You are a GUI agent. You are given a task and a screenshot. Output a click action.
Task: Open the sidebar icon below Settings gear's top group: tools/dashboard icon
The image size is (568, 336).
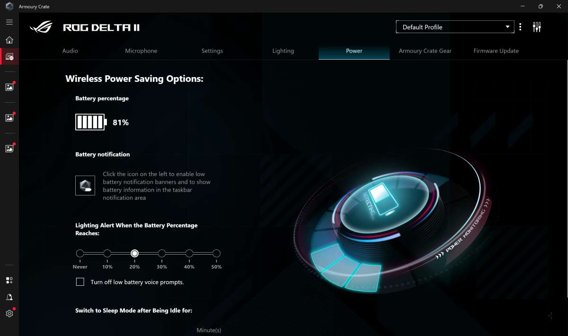(x=9, y=281)
